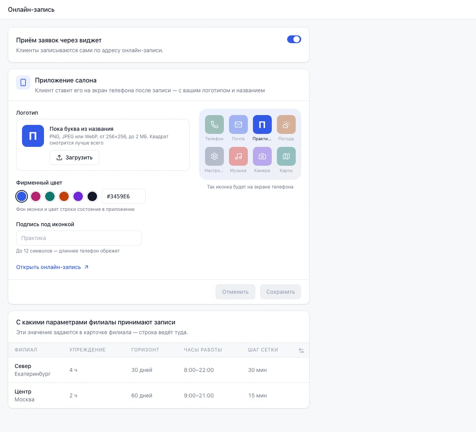The height and width of the screenshot is (432, 476).
Task: Click the ГОРИЗОНТ column header
Action: pos(145,350)
